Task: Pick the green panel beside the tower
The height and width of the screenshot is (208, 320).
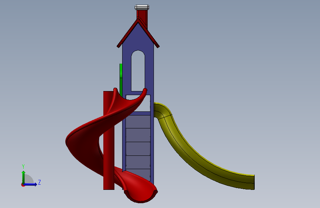Action: (x=121, y=80)
